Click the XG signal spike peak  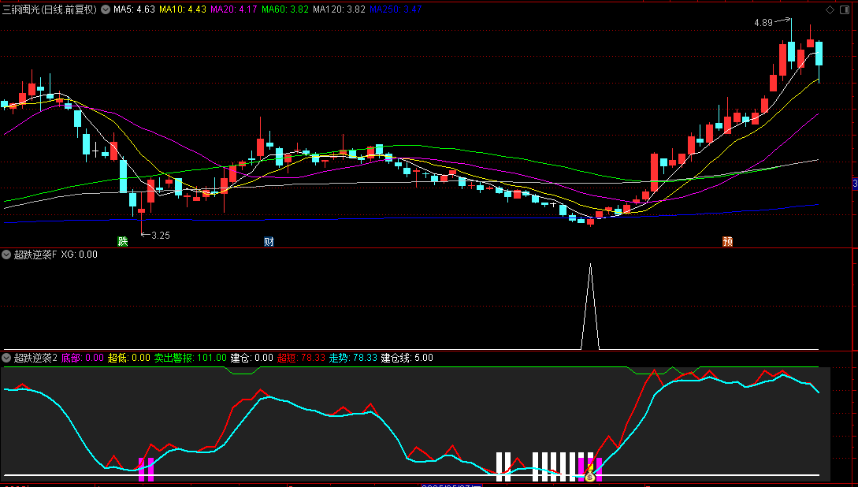590,265
